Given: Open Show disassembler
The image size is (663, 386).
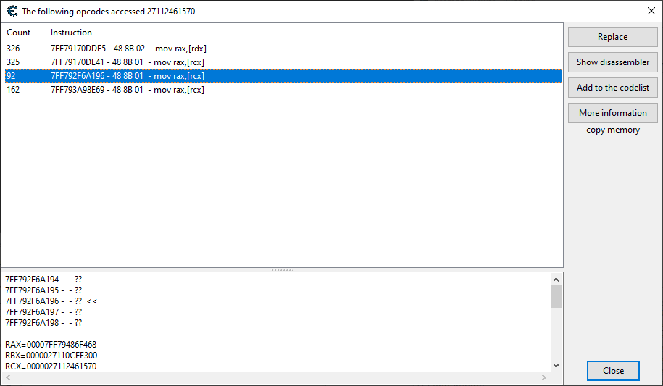Looking at the screenshot, I should point(613,62).
